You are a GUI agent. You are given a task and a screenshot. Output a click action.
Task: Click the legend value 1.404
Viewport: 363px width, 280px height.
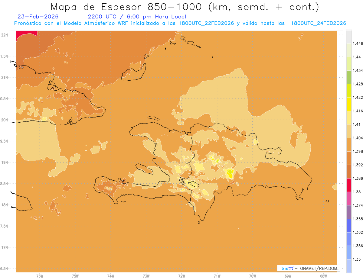coord(358,138)
